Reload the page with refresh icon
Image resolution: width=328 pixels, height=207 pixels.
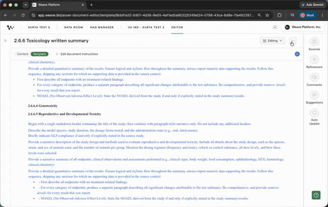click(x=23, y=15)
